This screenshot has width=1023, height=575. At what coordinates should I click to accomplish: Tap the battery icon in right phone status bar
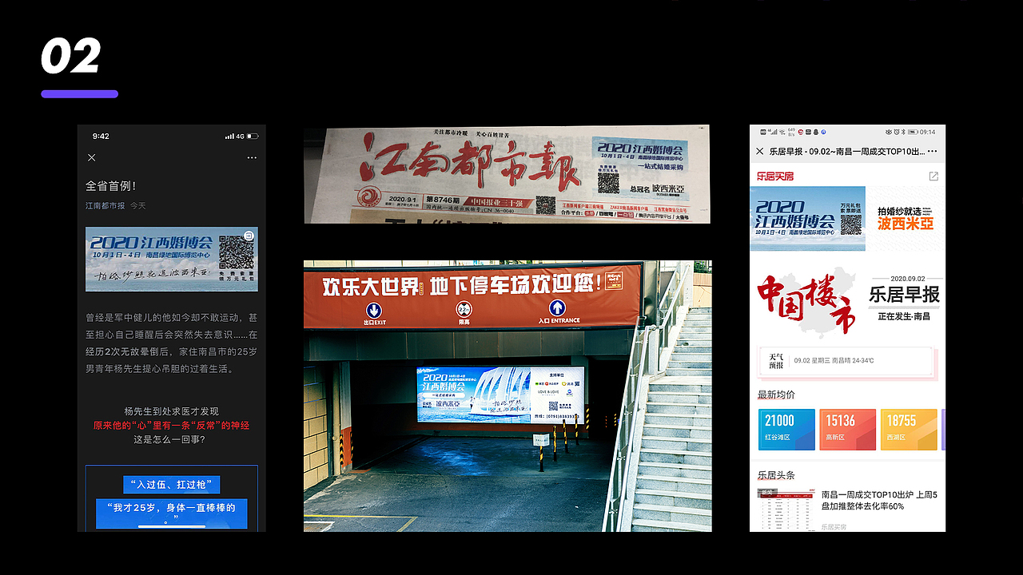[x=914, y=132]
